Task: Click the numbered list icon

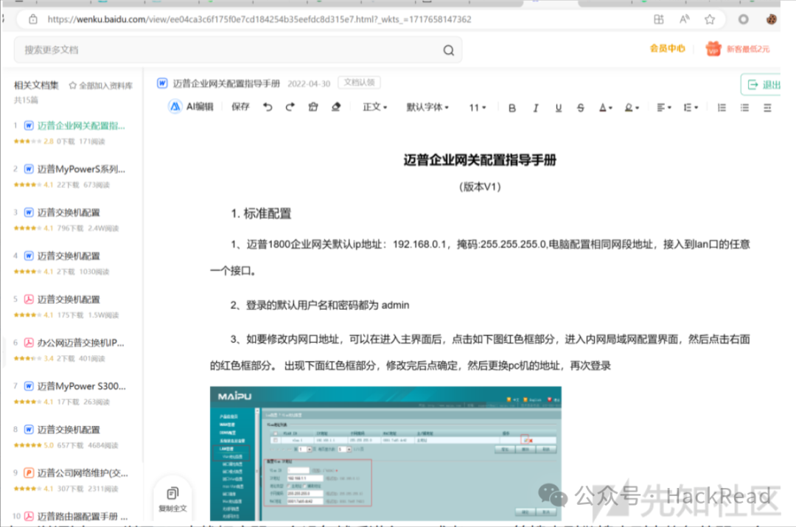Action: coord(722,108)
